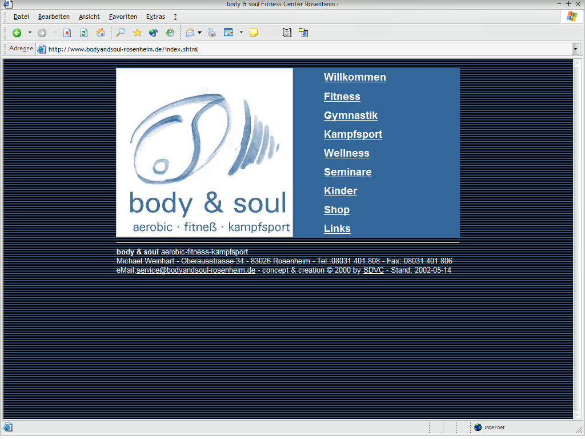Image resolution: width=585 pixels, height=439 pixels.
Task: Click the body & soul logo image
Action: click(205, 153)
